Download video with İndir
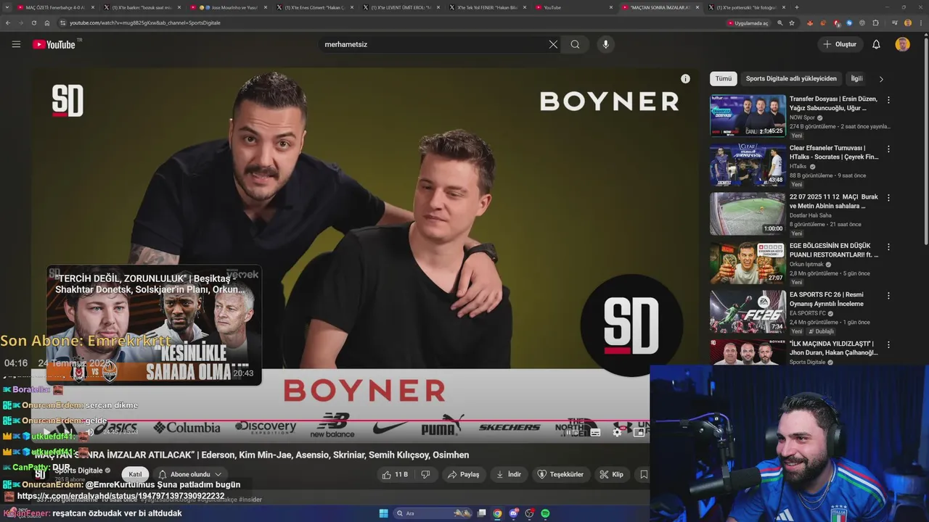Image resolution: width=929 pixels, height=522 pixels. [x=509, y=474]
